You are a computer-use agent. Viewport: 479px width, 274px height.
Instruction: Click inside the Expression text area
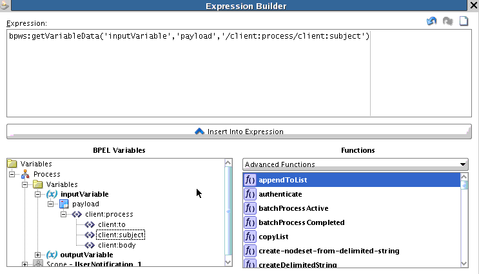pyautogui.click(x=239, y=73)
